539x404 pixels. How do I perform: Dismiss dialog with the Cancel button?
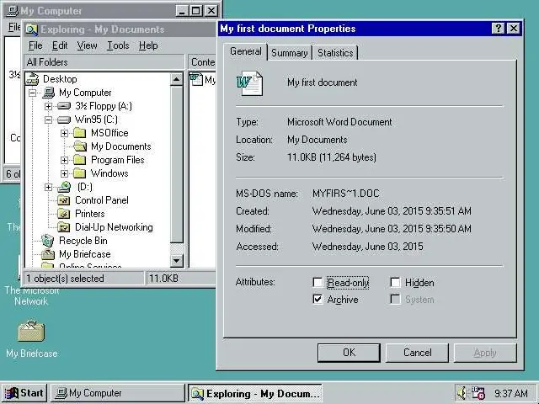(x=418, y=353)
